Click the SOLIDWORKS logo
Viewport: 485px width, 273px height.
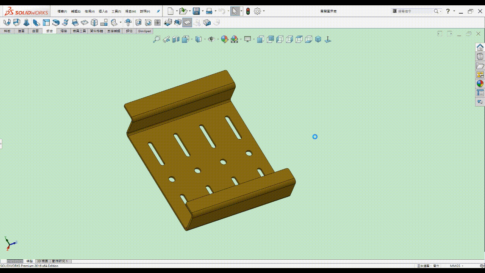(26, 11)
